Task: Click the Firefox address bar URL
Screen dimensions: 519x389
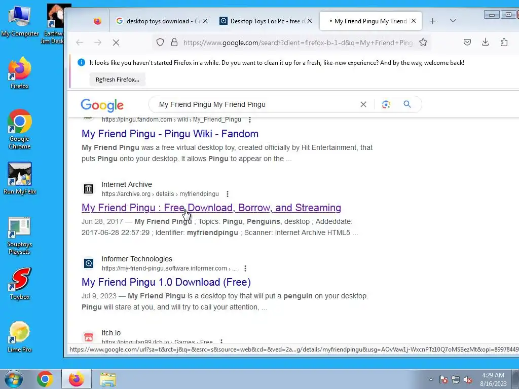Action: click(298, 43)
